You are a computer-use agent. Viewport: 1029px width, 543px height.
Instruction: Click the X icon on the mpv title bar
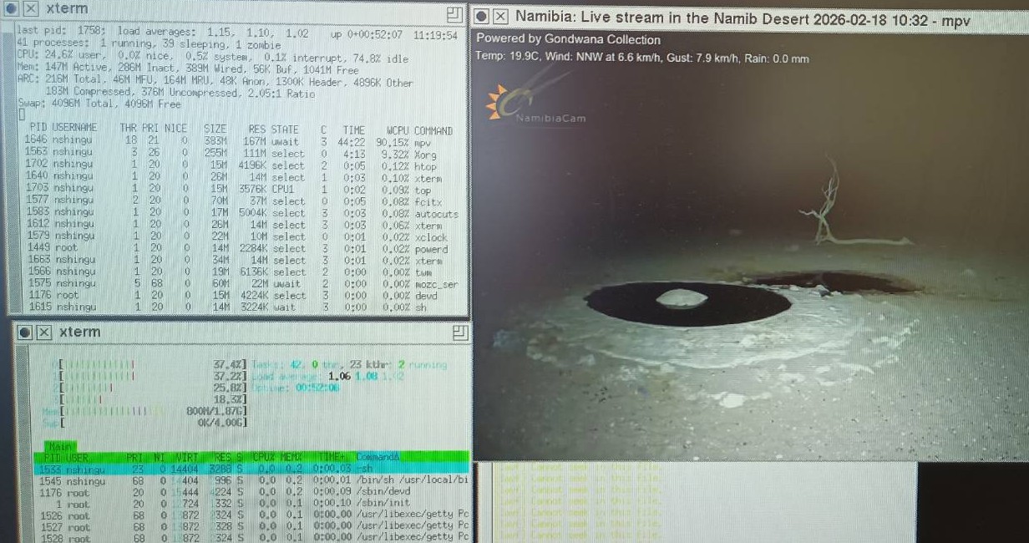tap(499, 17)
